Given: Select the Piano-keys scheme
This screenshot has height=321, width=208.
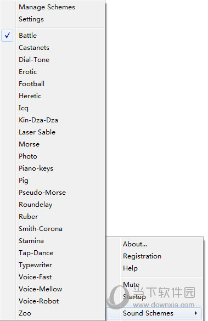Looking at the screenshot, I should (x=36, y=168).
